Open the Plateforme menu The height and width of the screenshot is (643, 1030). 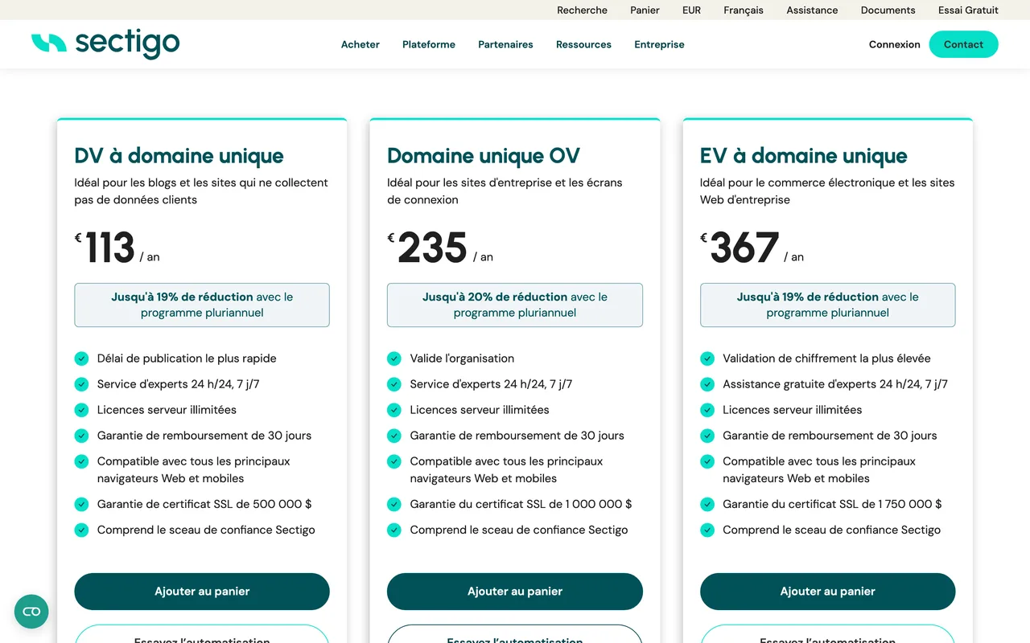pos(429,44)
